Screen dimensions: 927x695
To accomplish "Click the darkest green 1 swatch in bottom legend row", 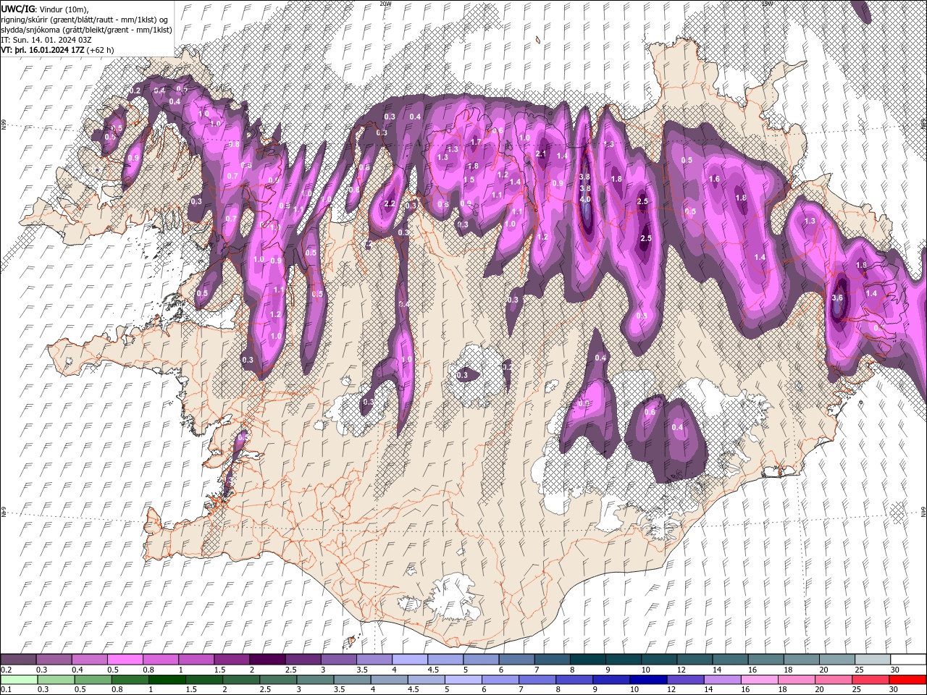I will click(x=167, y=680).
